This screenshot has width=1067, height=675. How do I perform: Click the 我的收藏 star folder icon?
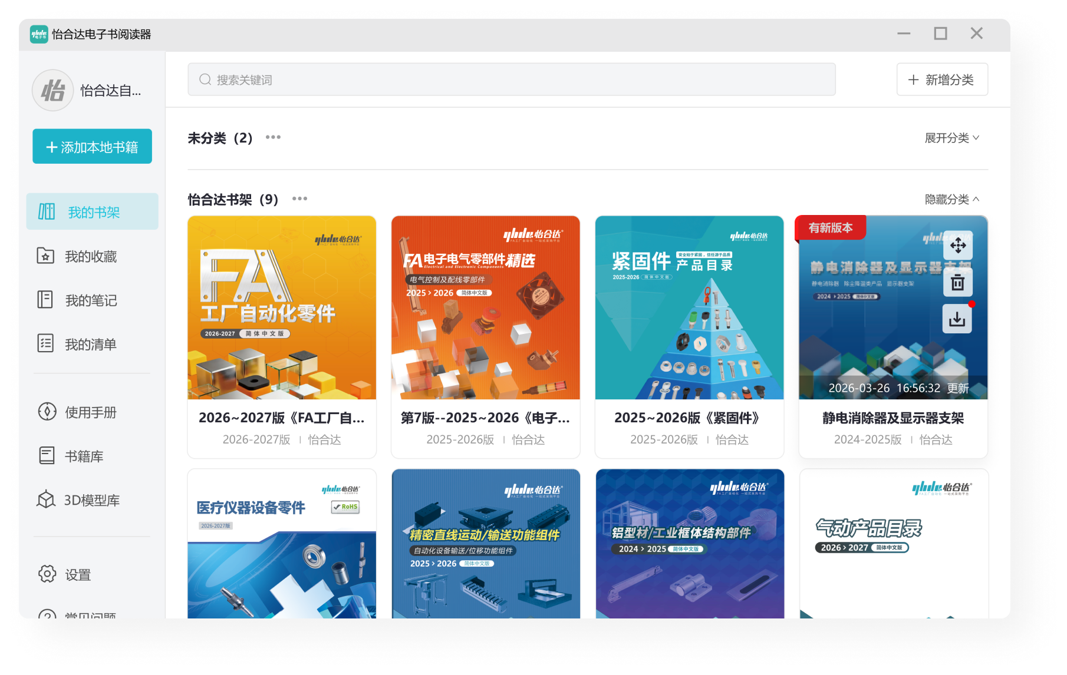[x=45, y=256]
